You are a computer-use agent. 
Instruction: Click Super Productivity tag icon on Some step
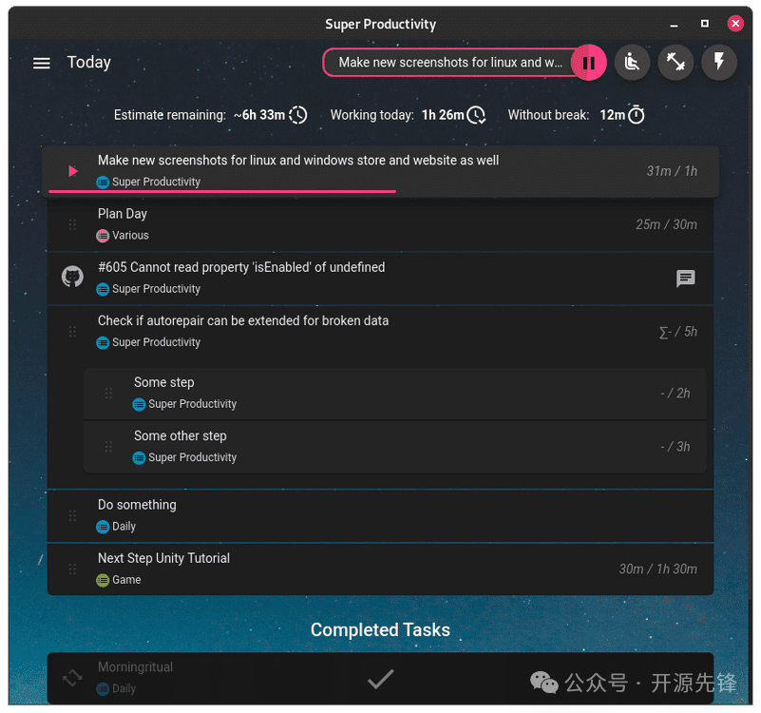(140, 404)
